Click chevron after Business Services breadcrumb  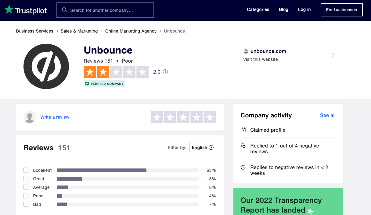[x=57, y=31]
